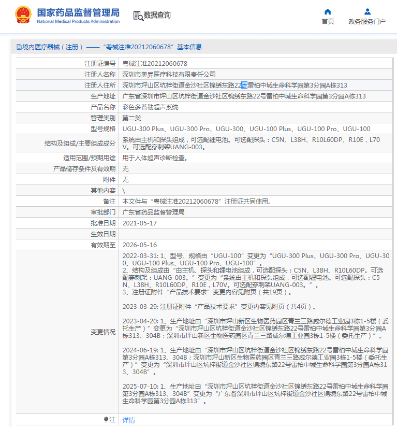
Task: Click the approval date 2021-05-17
Action: click(x=139, y=223)
